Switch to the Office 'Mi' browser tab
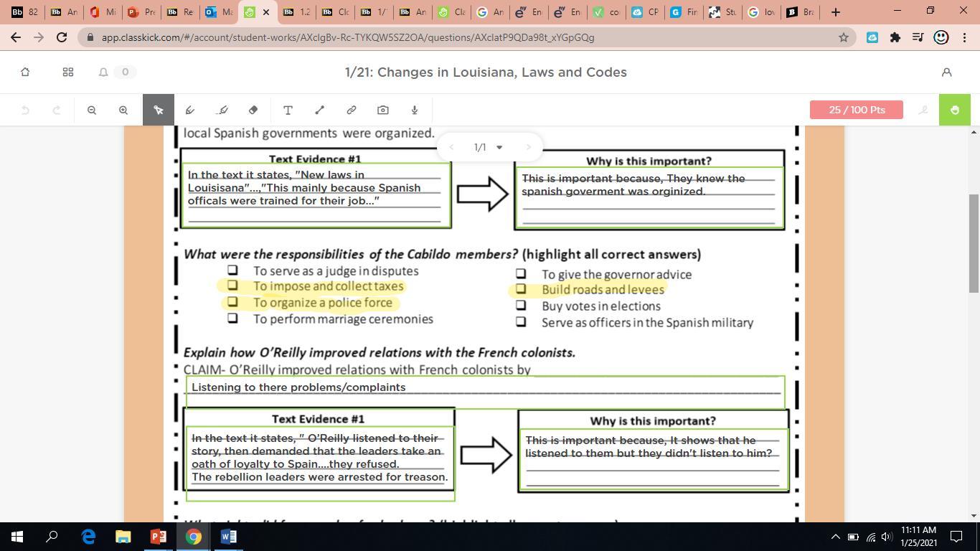Image resolution: width=980 pixels, height=551 pixels. tap(102, 12)
